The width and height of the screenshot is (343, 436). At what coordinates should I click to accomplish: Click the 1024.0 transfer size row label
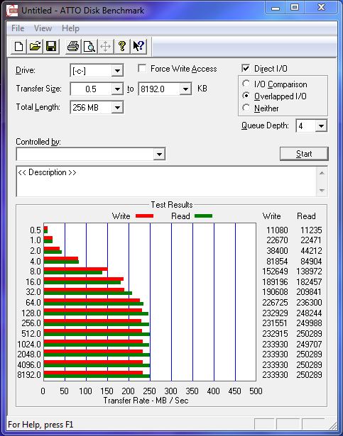coord(29,345)
